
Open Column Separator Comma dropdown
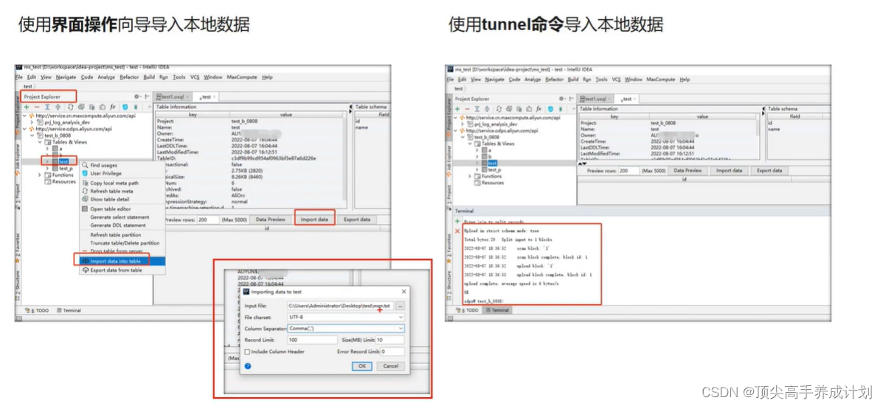pos(346,329)
